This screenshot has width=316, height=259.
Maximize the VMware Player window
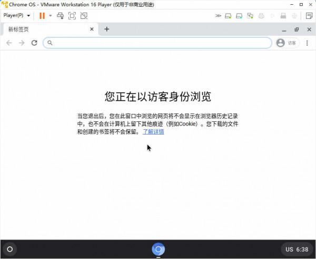coord(301,4)
